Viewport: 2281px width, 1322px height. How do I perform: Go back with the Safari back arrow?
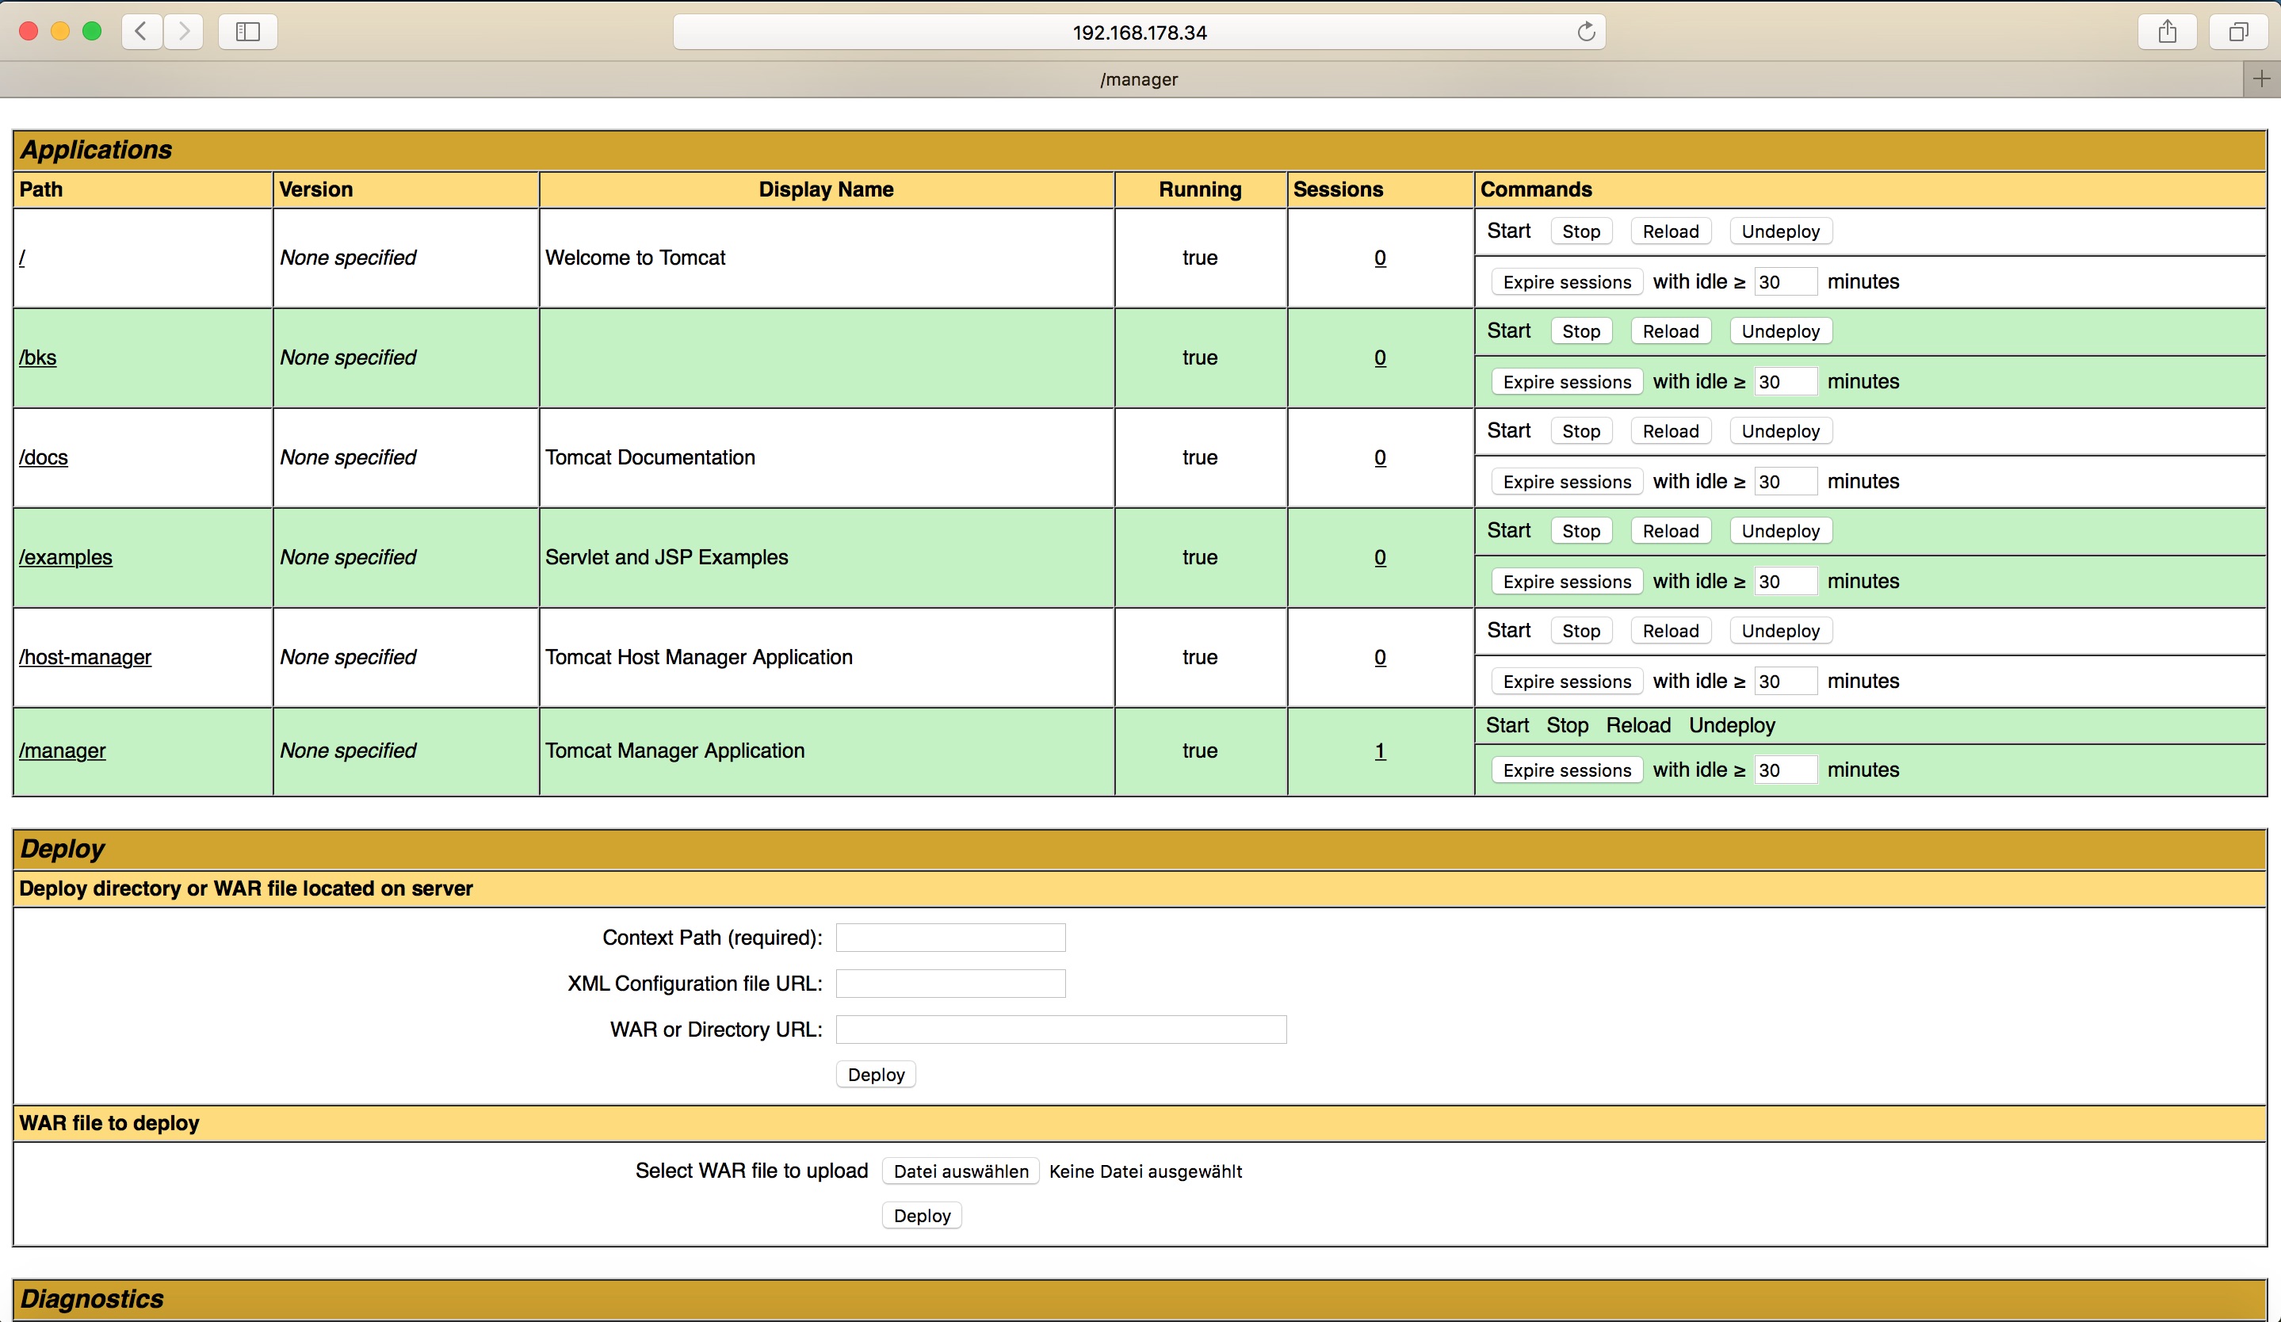point(142,32)
